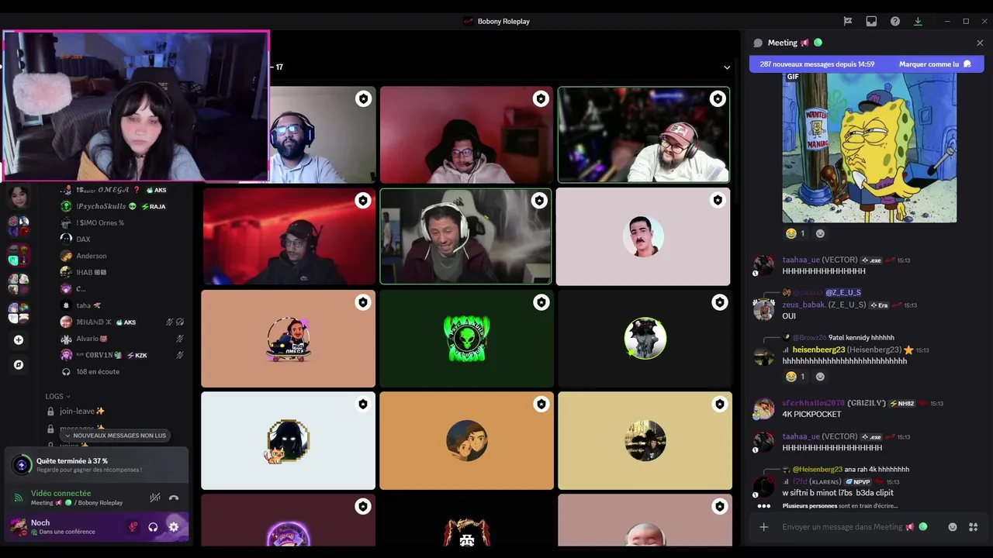Open zeus_babak. username in chat
Viewport: 993px width, 558px height.
click(804, 305)
